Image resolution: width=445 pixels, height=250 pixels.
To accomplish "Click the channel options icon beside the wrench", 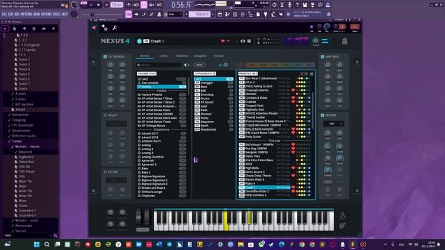I will click(x=104, y=28).
